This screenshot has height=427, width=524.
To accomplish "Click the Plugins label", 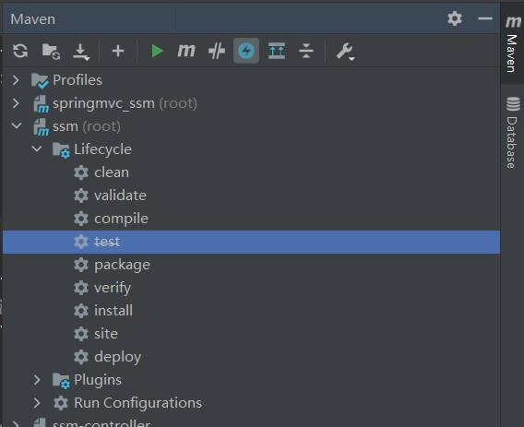I will (98, 380).
